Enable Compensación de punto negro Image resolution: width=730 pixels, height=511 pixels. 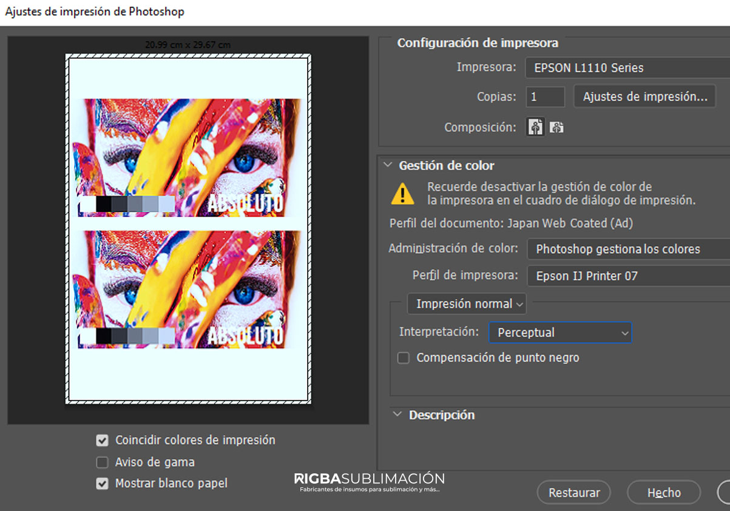(x=404, y=358)
